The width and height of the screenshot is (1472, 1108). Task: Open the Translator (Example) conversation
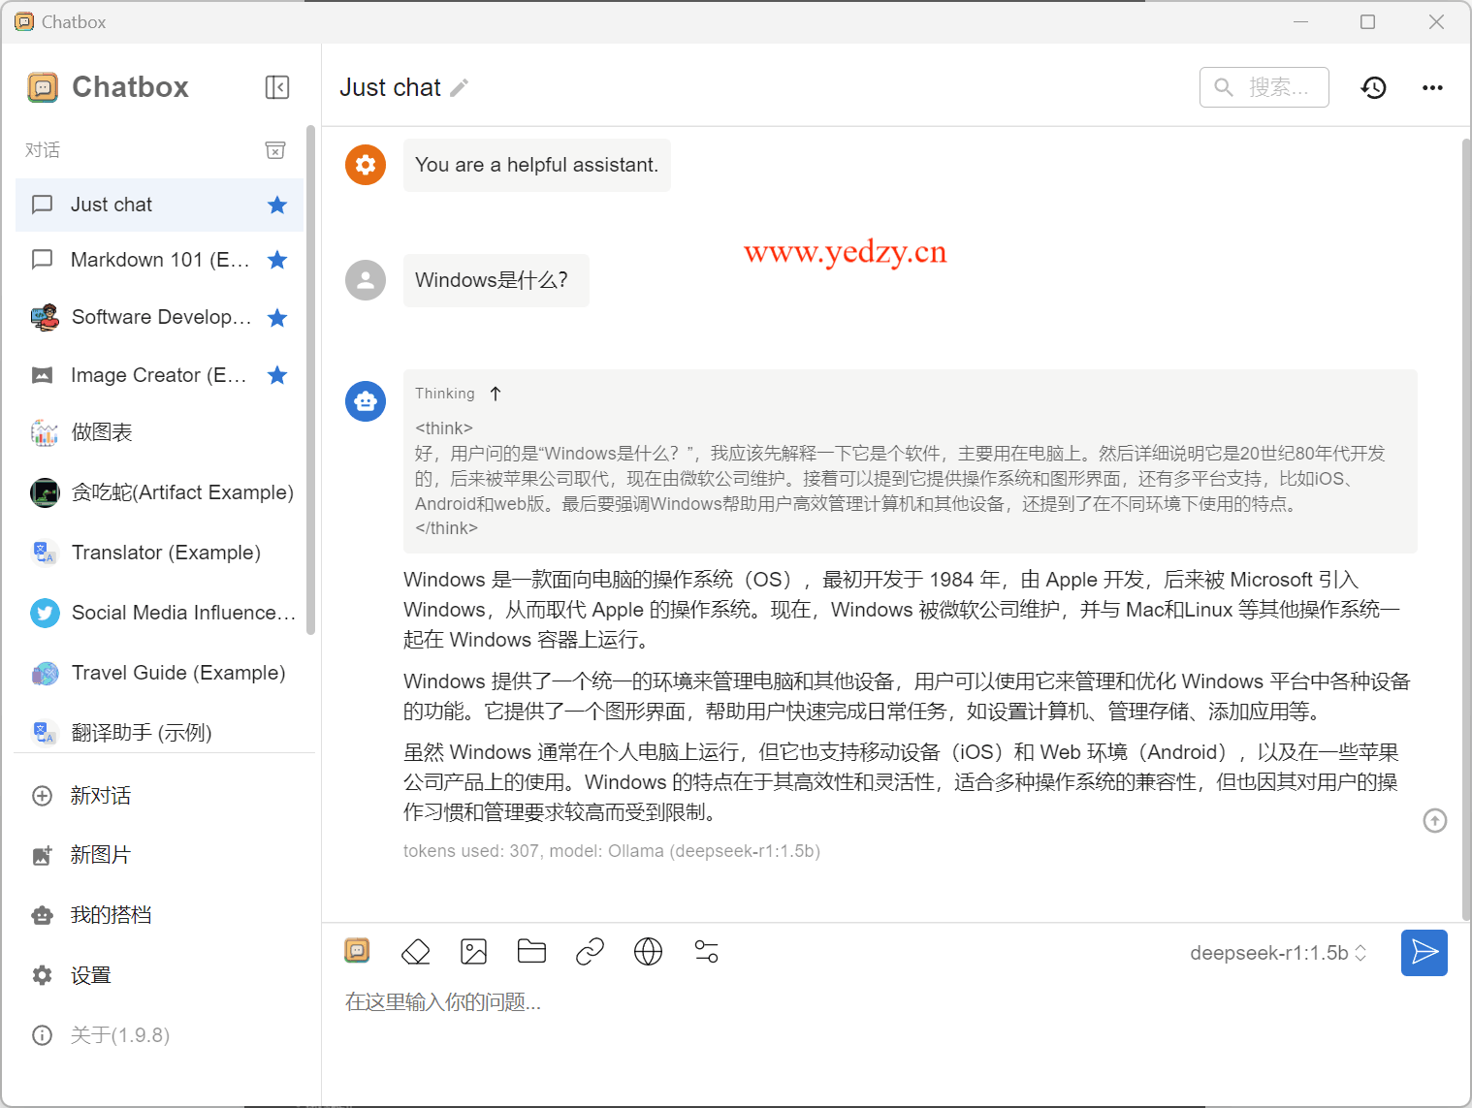[159, 553]
